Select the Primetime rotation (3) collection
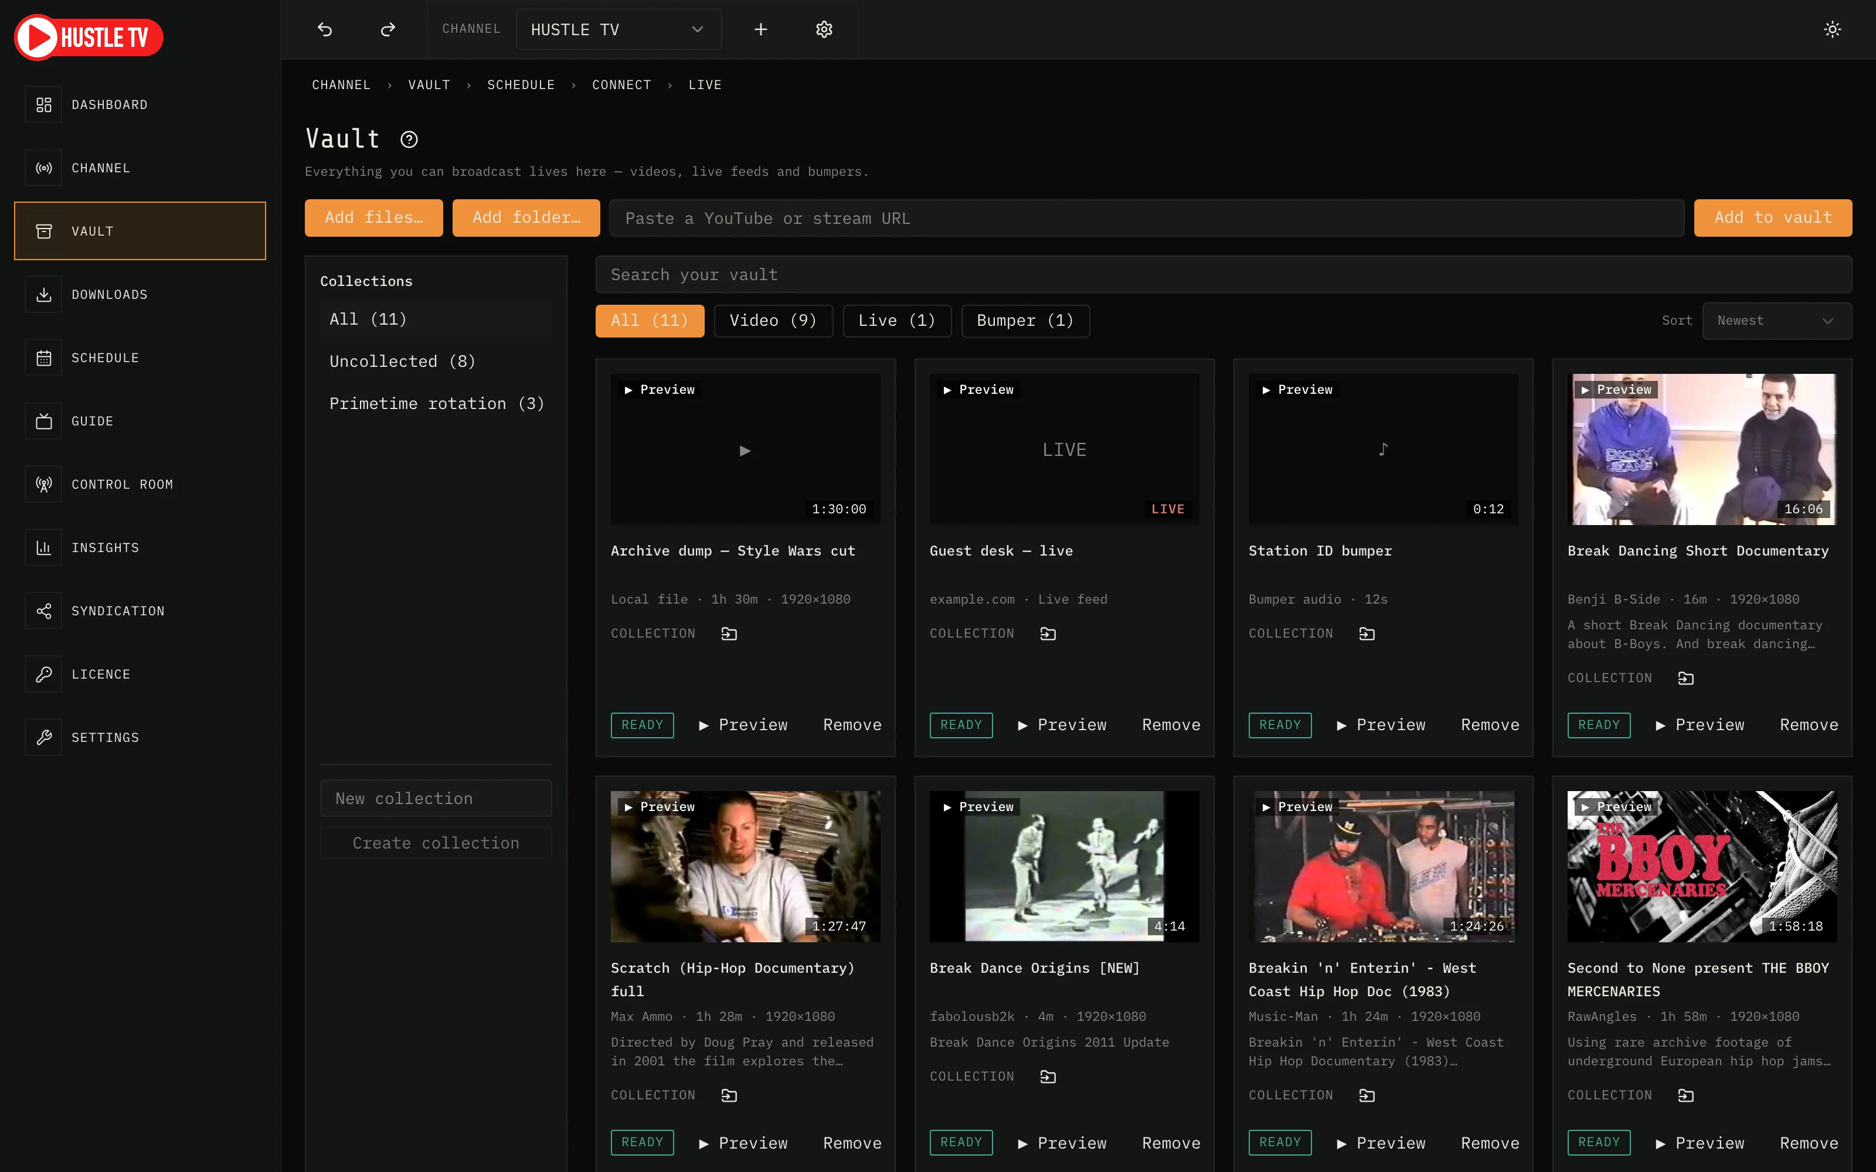Screen dimensions: 1876x1172 pyautogui.click(x=436, y=404)
